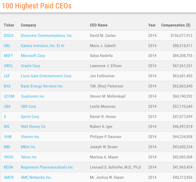
Task: Open the Qualcomm Inc link
Action: pyautogui.click(x=32, y=96)
